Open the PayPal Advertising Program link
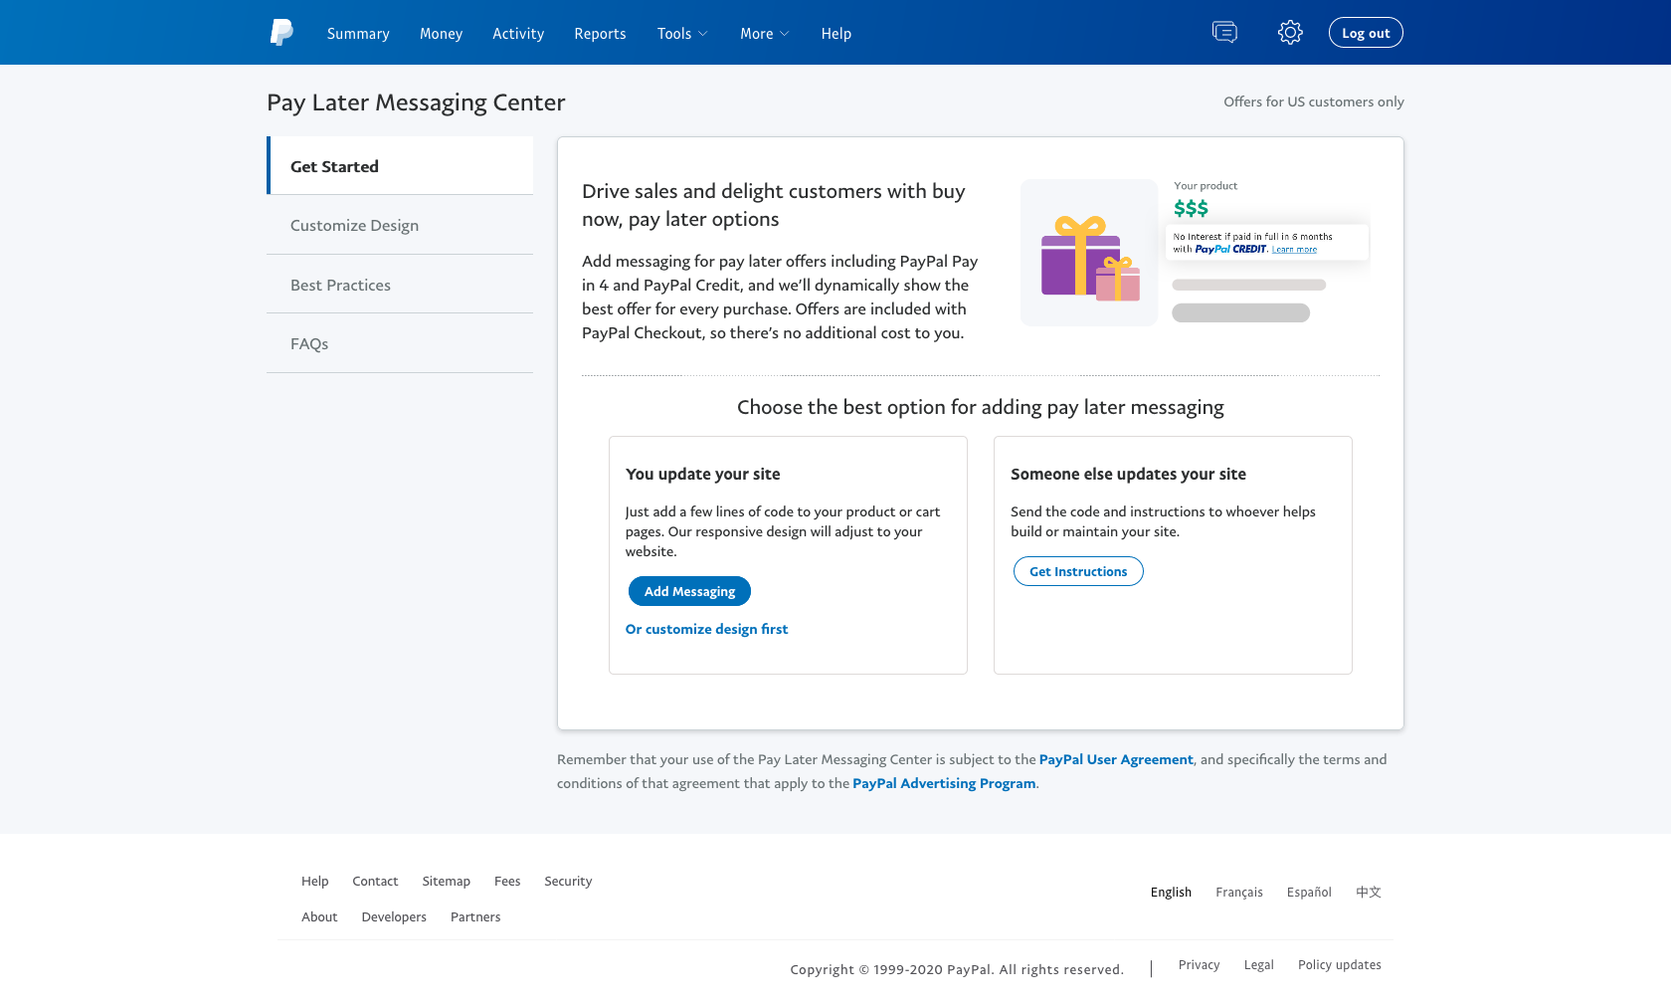 (x=944, y=783)
